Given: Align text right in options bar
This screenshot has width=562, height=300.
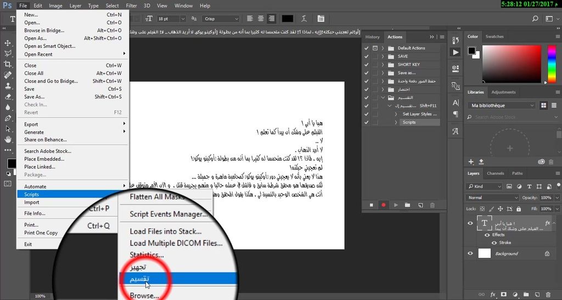Looking at the screenshot, I should 271,19.
